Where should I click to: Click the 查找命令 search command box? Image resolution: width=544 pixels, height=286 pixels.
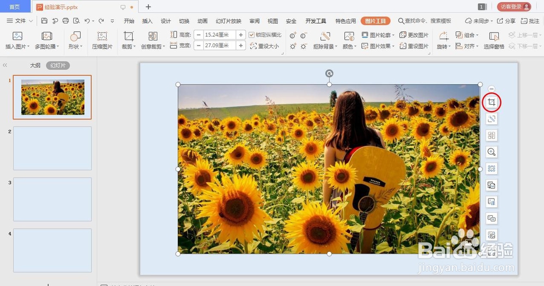pos(425,21)
